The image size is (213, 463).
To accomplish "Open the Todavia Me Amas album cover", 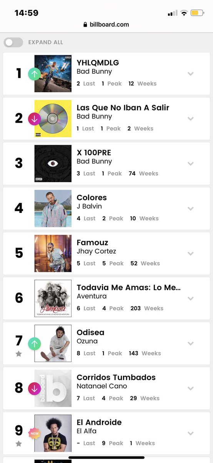I will click(53, 298).
